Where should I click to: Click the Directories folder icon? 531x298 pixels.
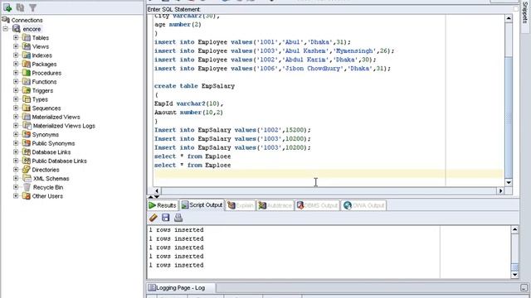(x=26, y=169)
